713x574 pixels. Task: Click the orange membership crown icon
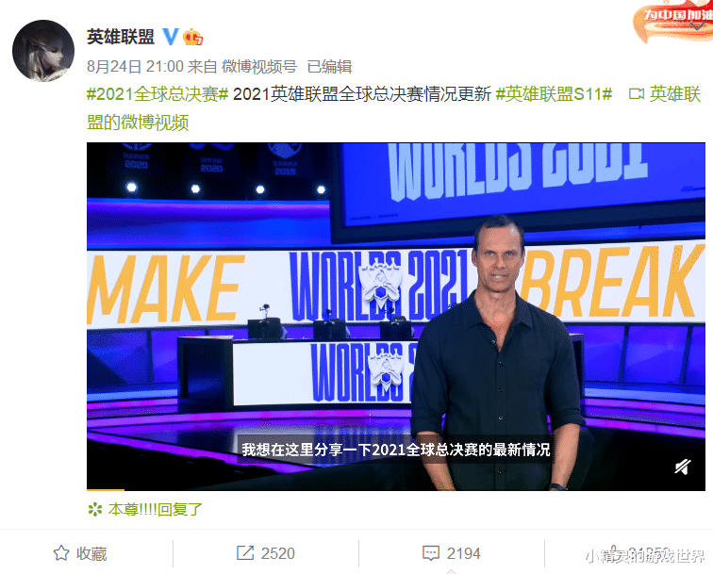pos(192,38)
